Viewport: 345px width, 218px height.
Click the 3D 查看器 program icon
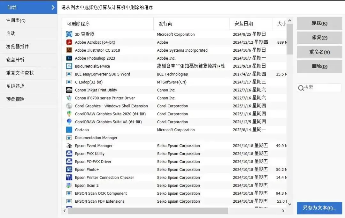[69, 34]
